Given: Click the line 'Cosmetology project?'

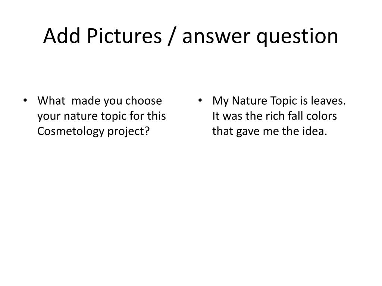Looking at the screenshot, I should [x=93, y=131].
